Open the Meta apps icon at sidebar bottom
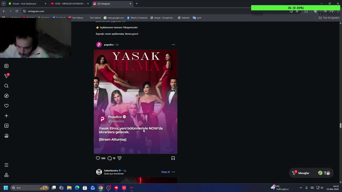This screenshot has height=192, width=342. (x=6, y=175)
